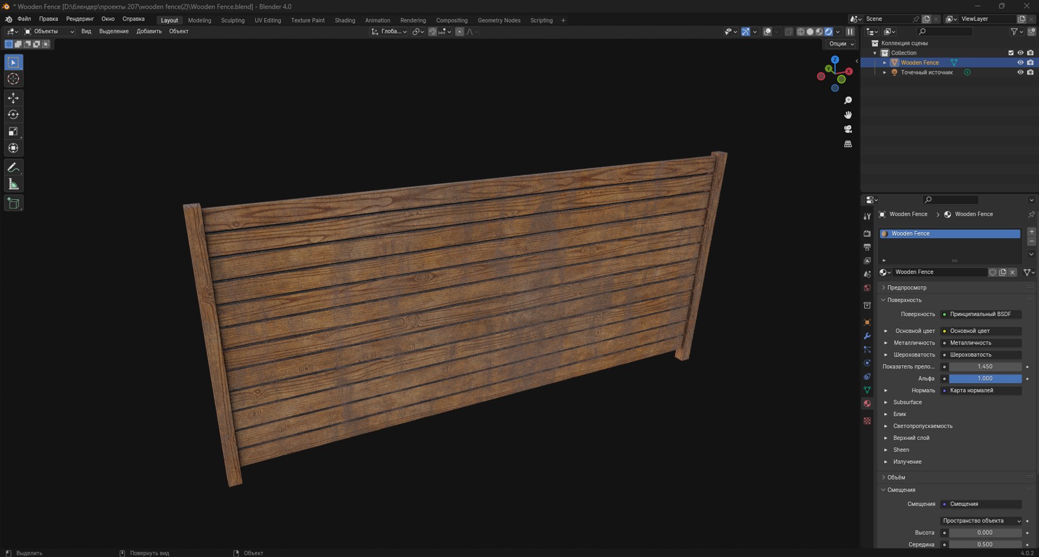Screen dimensions: 1039x557
Task: Select the Rotate tool
Action: [14, 115]
